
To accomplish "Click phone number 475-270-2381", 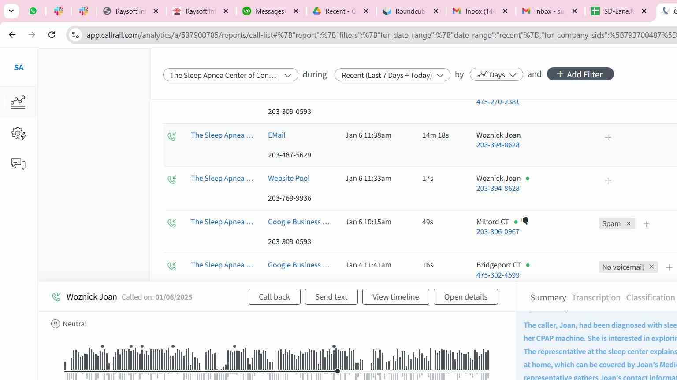I will click(498, 102).
